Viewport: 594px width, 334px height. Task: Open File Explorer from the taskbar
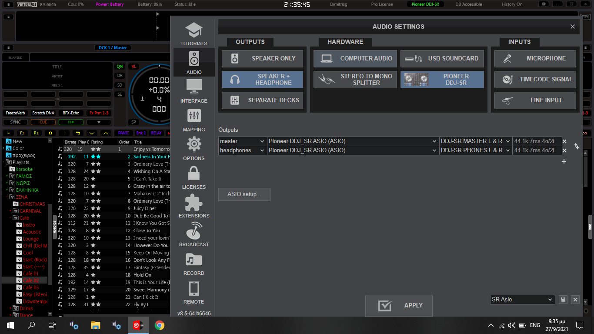[96, 325]
